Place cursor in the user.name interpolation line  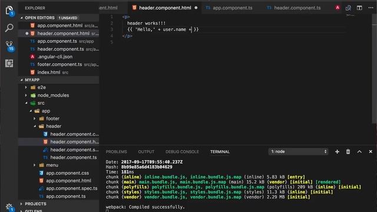tap(163, 29)
